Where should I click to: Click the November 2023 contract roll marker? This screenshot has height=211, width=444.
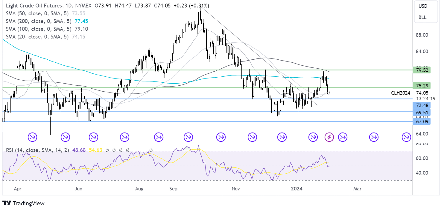(252, 137)
